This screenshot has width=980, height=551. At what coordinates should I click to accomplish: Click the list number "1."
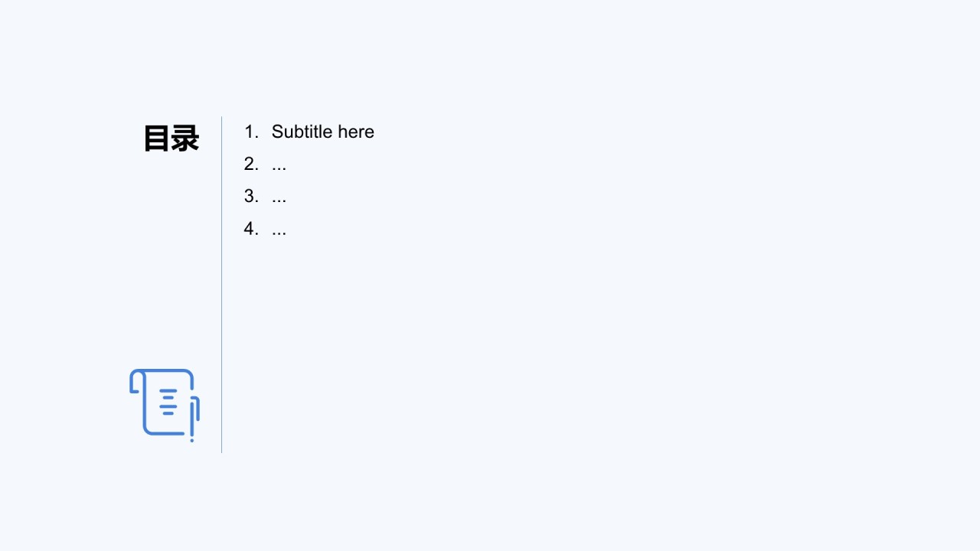[x=251, y=132]
